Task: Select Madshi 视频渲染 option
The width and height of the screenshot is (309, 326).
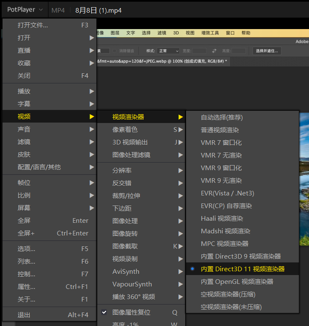Action: 242,231
